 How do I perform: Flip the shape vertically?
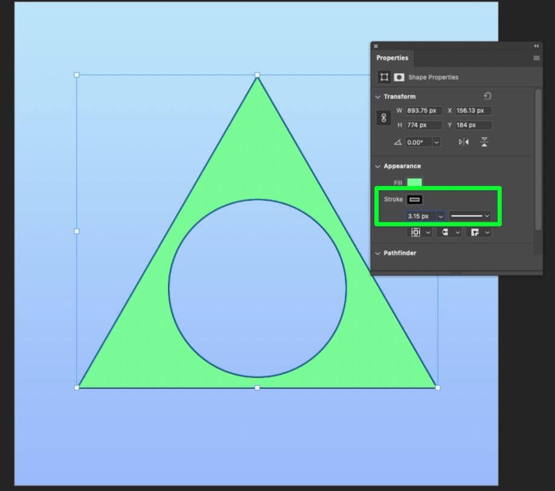tap(484, 142)
